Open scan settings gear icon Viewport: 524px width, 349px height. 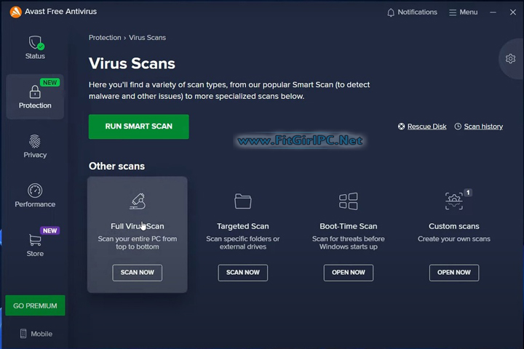tap(510, 59)
